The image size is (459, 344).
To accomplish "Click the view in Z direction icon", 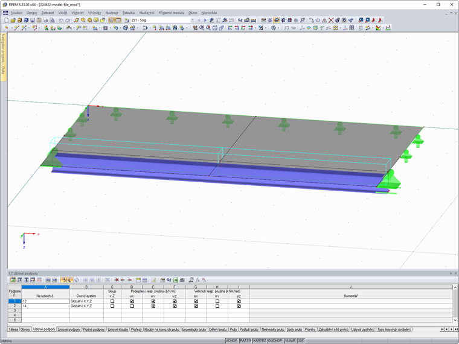I will (x=243, y=28).
